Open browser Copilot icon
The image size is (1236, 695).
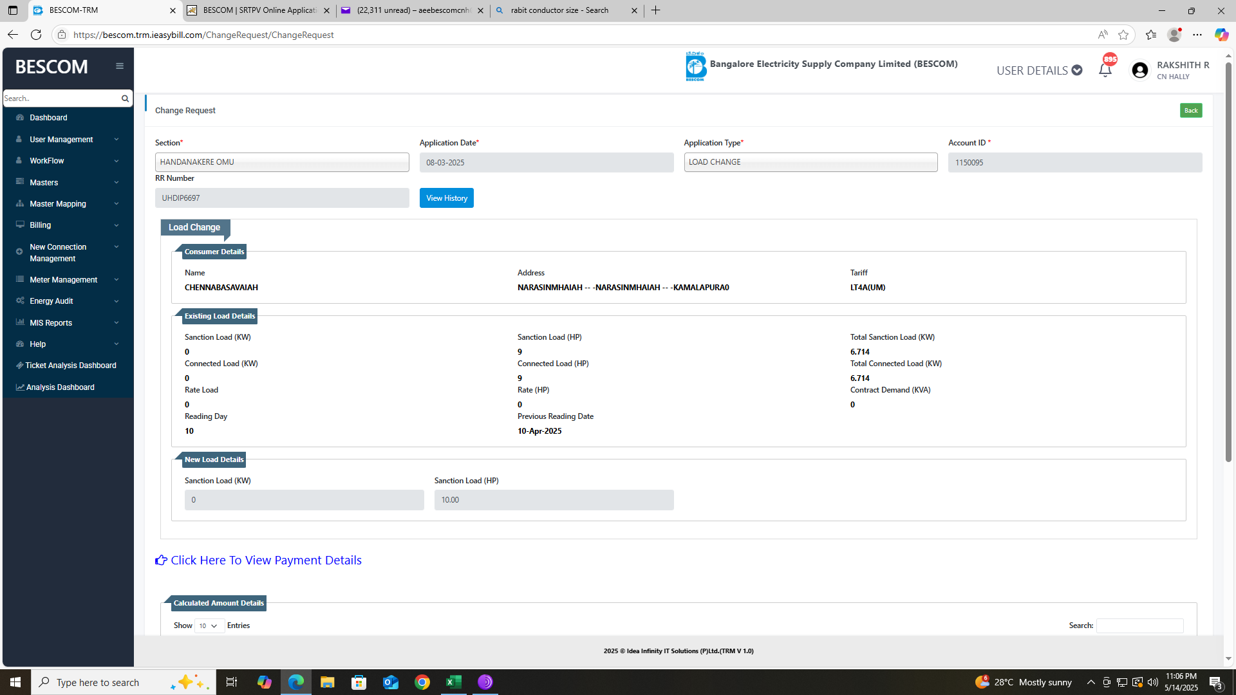coord(1221,35)
